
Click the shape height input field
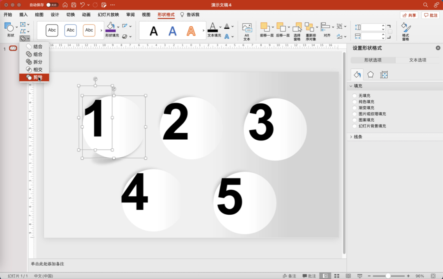click(x=371, y=27)
